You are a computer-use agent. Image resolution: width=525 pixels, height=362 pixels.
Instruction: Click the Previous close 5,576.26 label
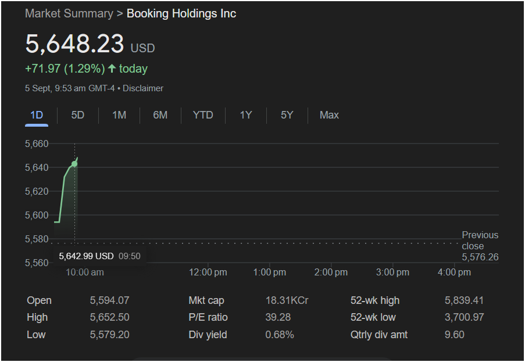(480, 246)
